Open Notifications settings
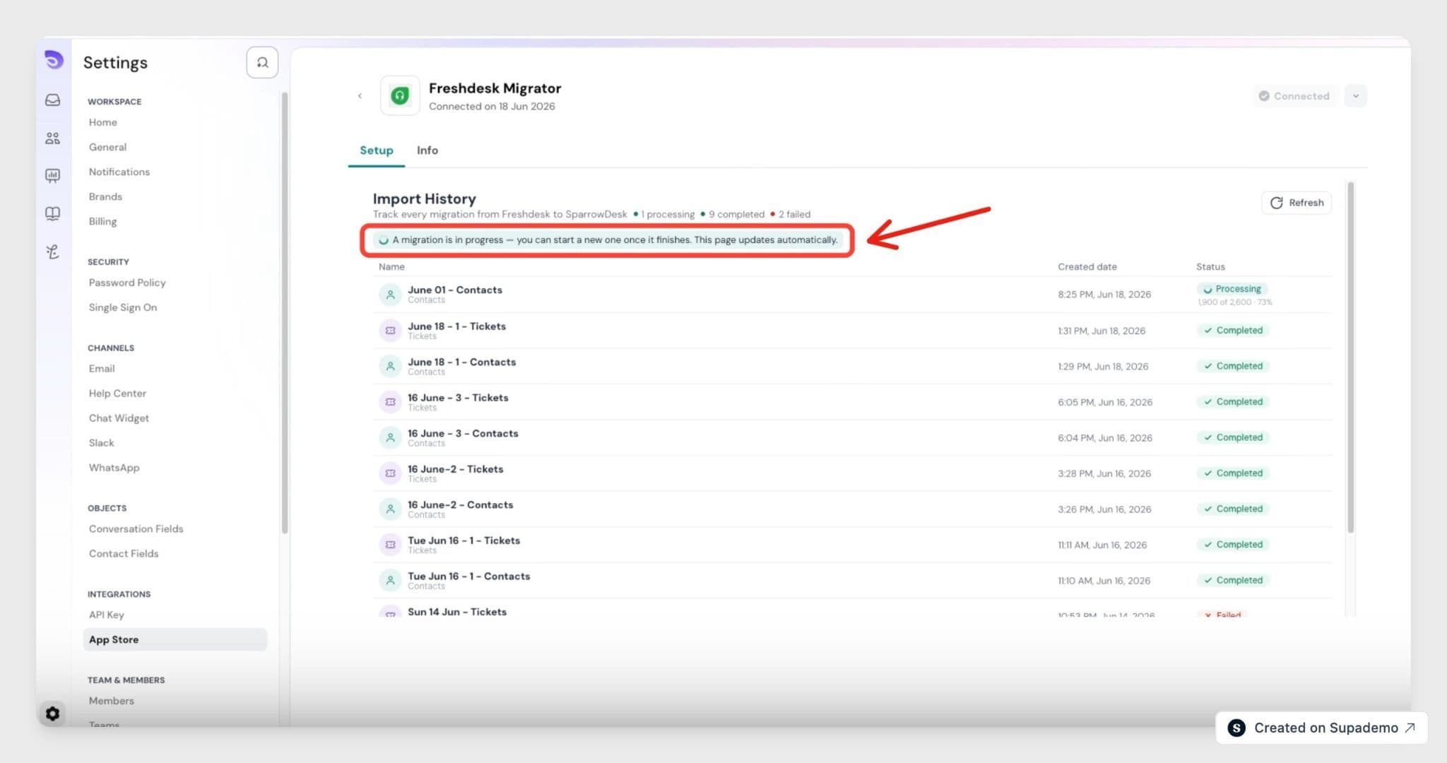 point(119,172)
